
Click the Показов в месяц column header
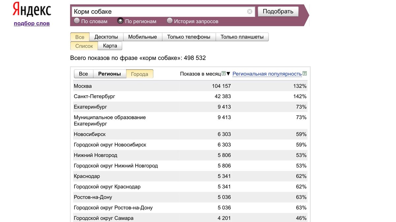tap(200, 74)
